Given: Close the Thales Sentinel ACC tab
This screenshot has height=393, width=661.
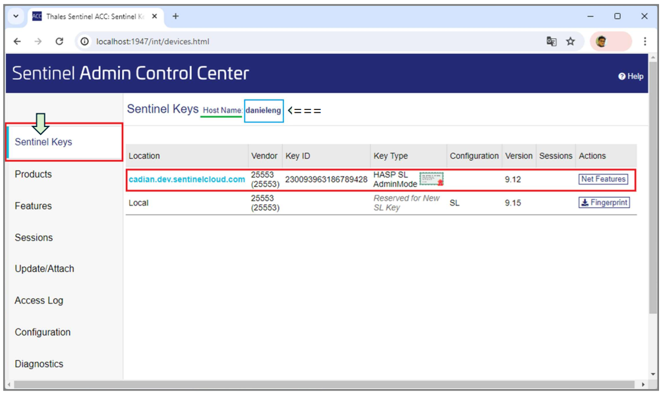Looking at the screenshot, I should coord(154,16).
